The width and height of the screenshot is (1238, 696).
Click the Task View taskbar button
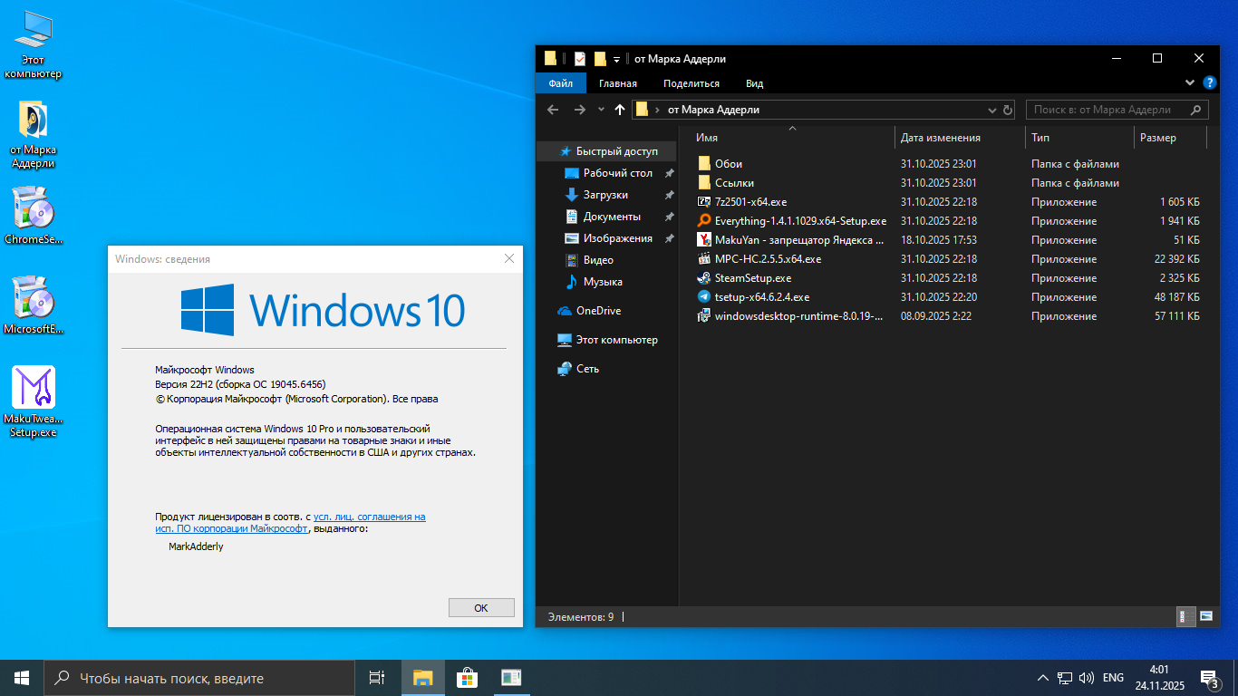[x=377, y=678]
